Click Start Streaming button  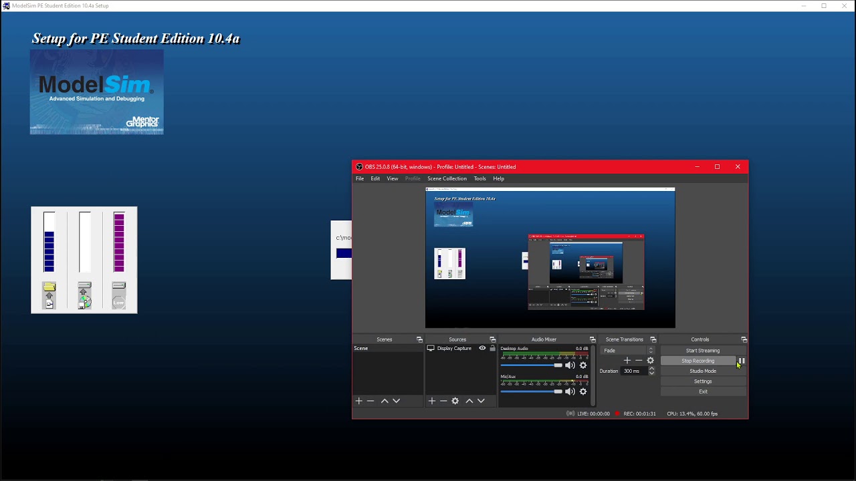pyautogui.click(x=703, y=351)
